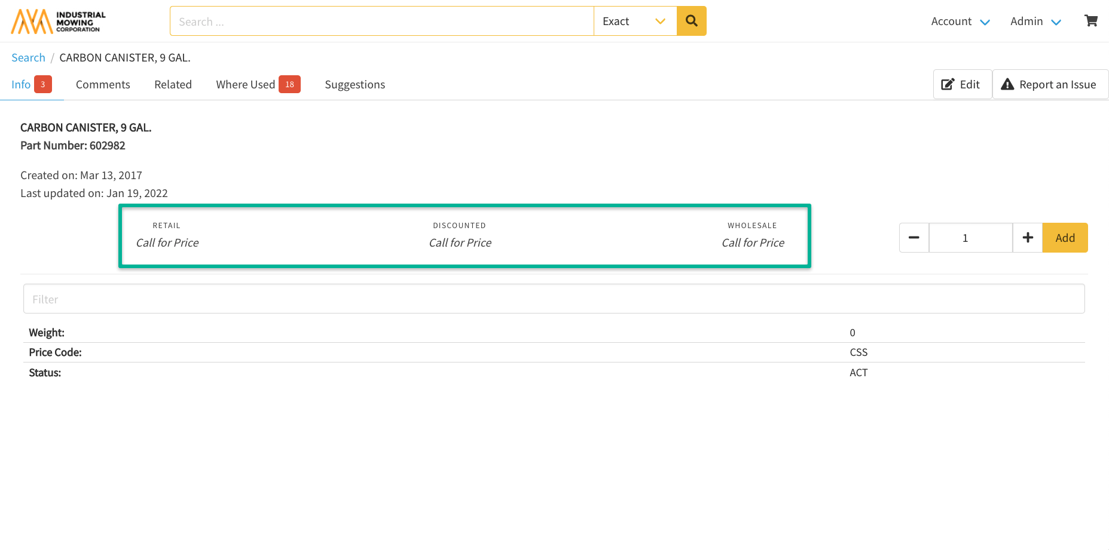The width and height of the screenshot is (1109, 550).
Task: Click into the Filter text field
Action: click(554, 299)
